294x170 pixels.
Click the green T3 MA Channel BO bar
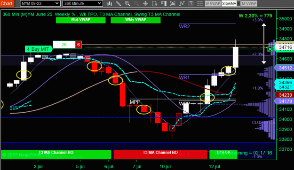(56, 155)
